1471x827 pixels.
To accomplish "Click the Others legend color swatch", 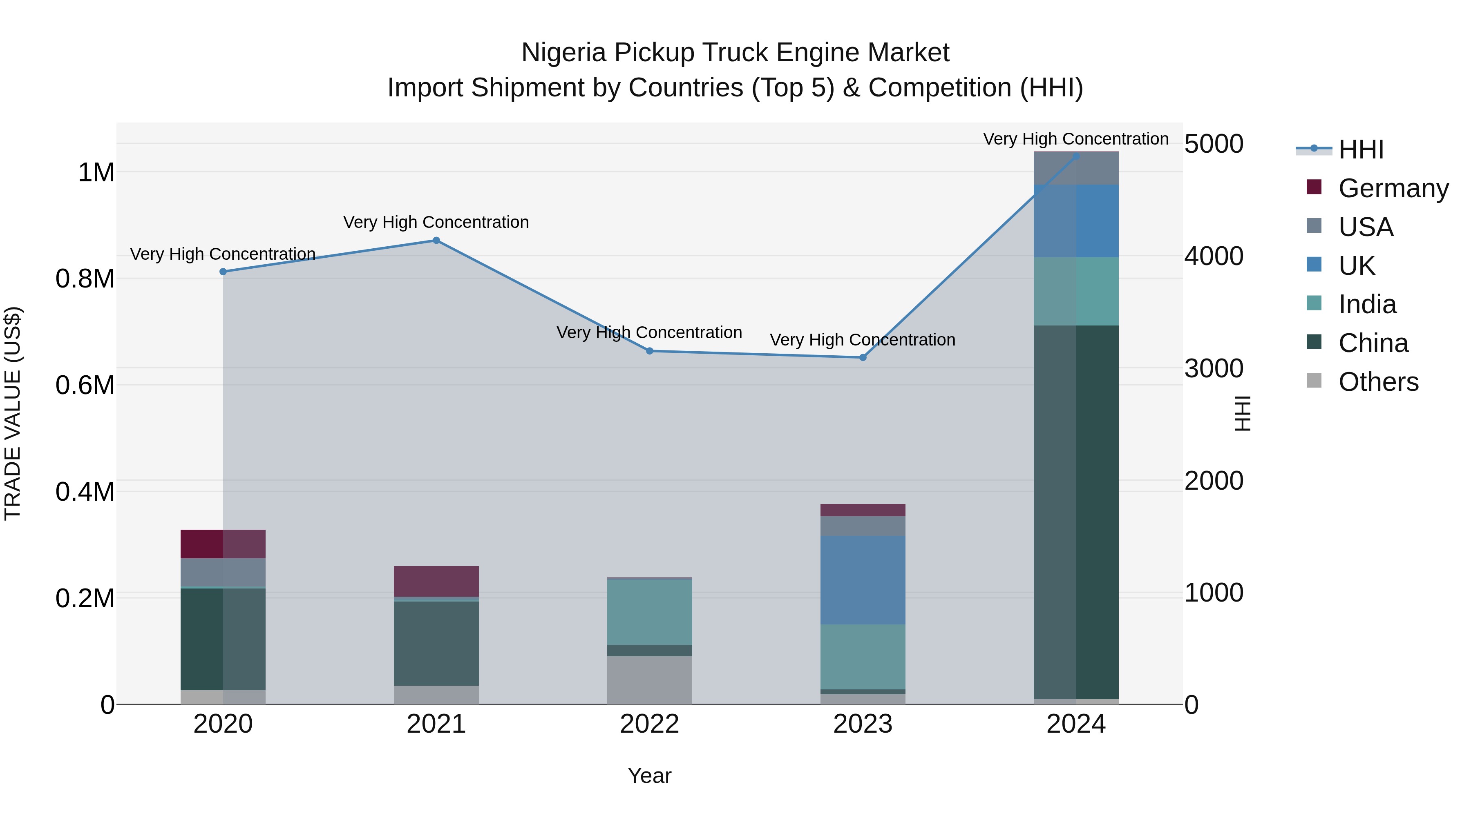I will 1314,381.
